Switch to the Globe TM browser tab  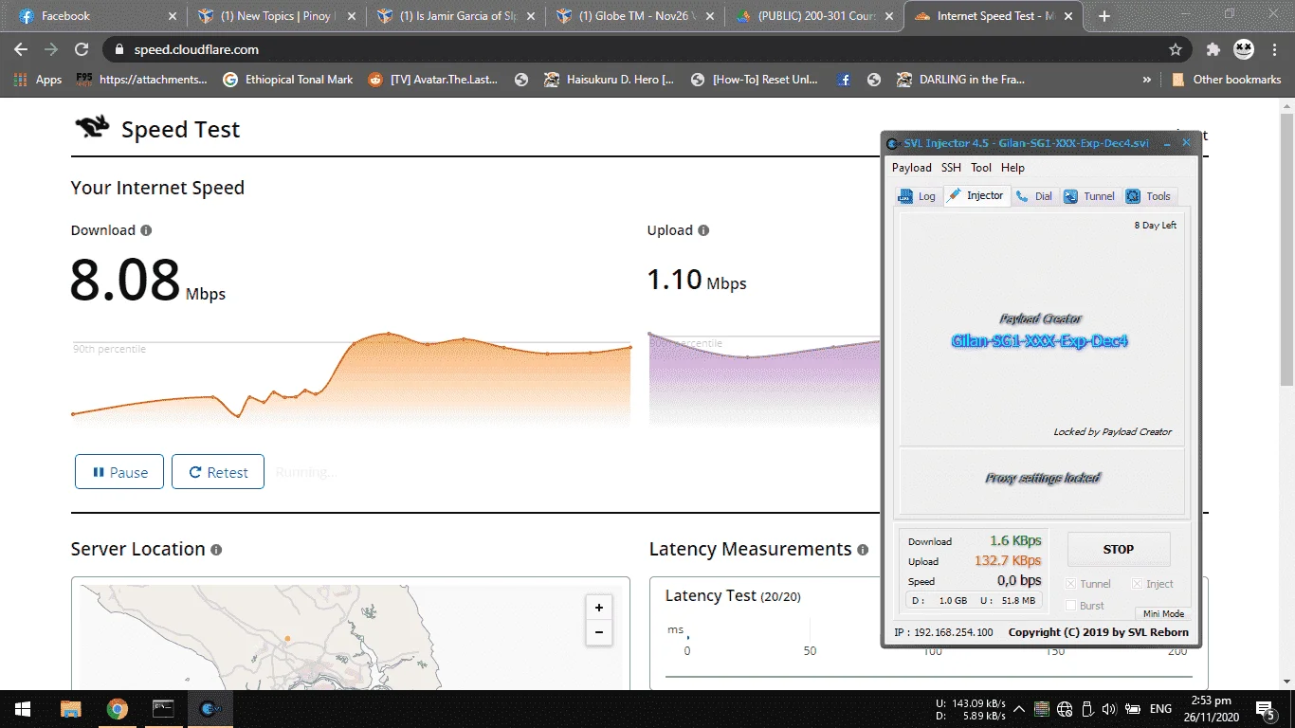click(634, 16)
